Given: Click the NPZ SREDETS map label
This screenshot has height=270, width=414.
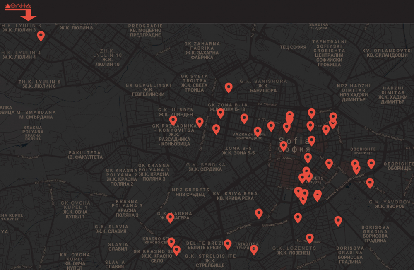Looking at the screenshot, I should (190, 192).
